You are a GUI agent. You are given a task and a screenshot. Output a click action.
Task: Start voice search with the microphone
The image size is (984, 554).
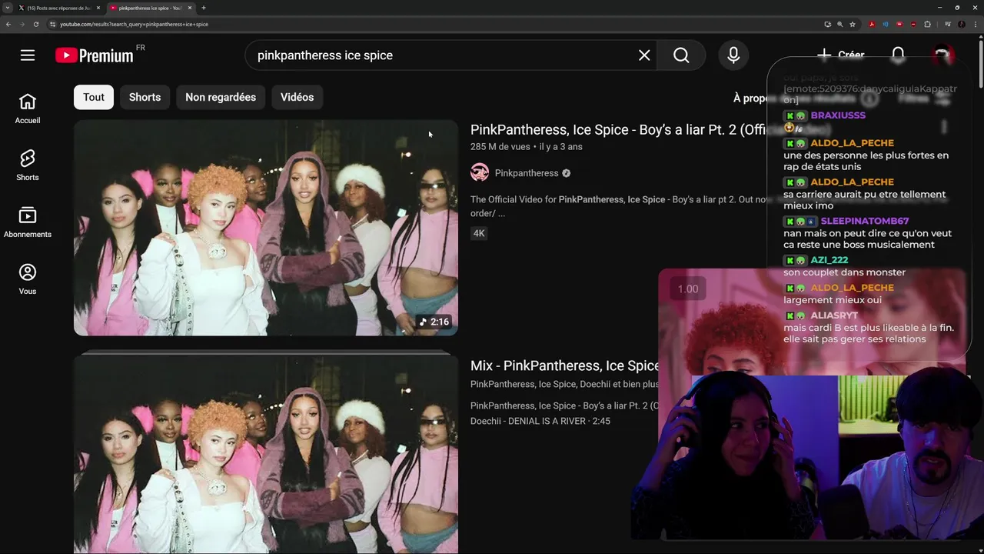click(x=733, y=55)
